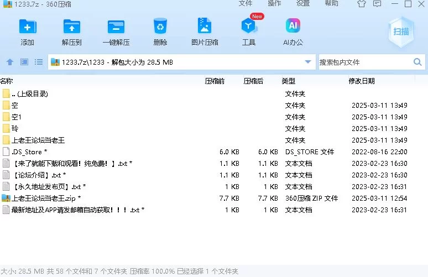
Task: Click the blank file icon of .DS_Store
Action: (6, 151)
